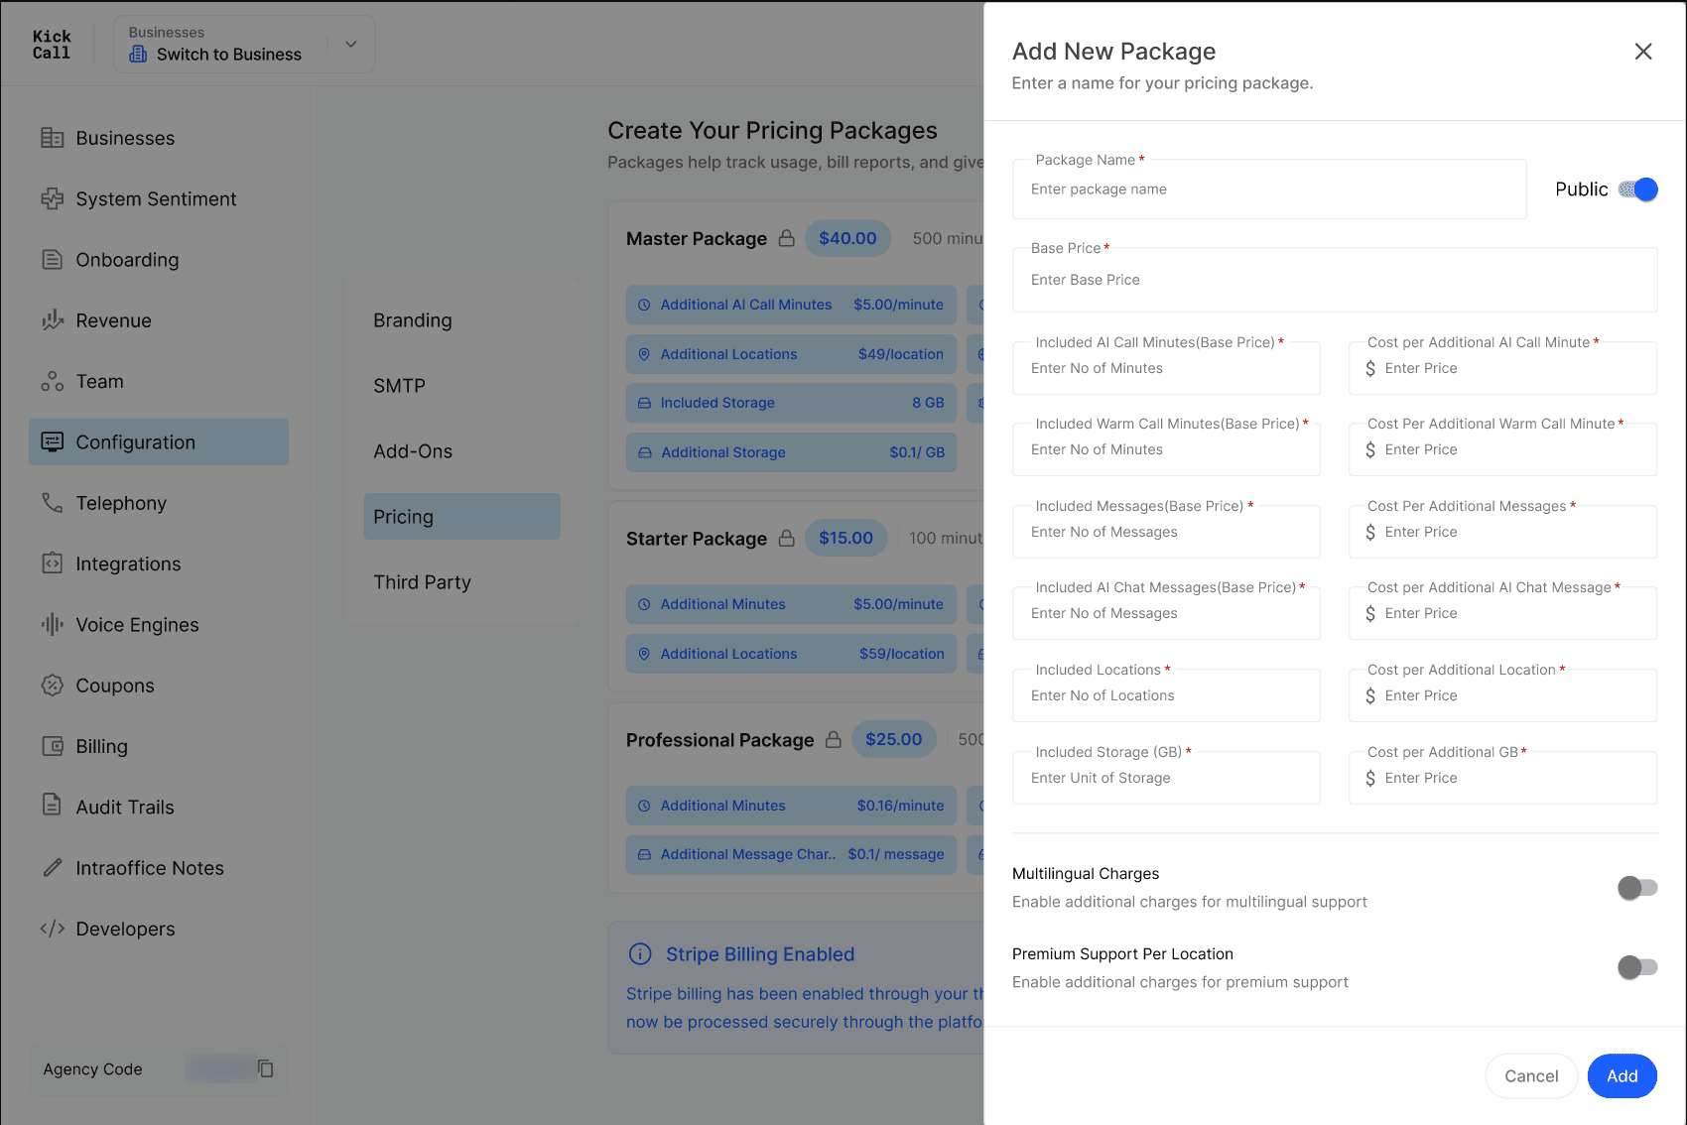Focus Cost per Additional AI Chat Message field
Screen dimensions: 1687x1125
coord(1502,613)
